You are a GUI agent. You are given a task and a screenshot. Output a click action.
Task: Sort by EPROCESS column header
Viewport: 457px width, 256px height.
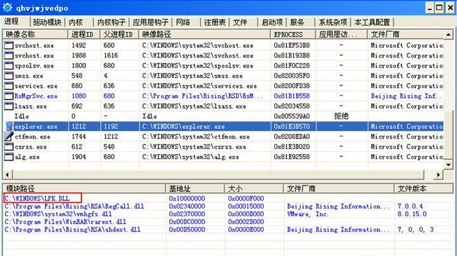pyautogui.click(x=293, y=34)
